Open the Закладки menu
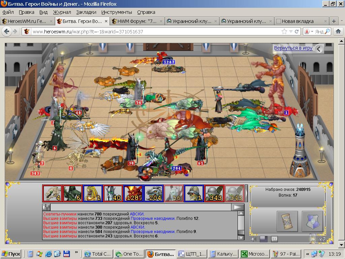345x259 pixels. click(86, 12)
